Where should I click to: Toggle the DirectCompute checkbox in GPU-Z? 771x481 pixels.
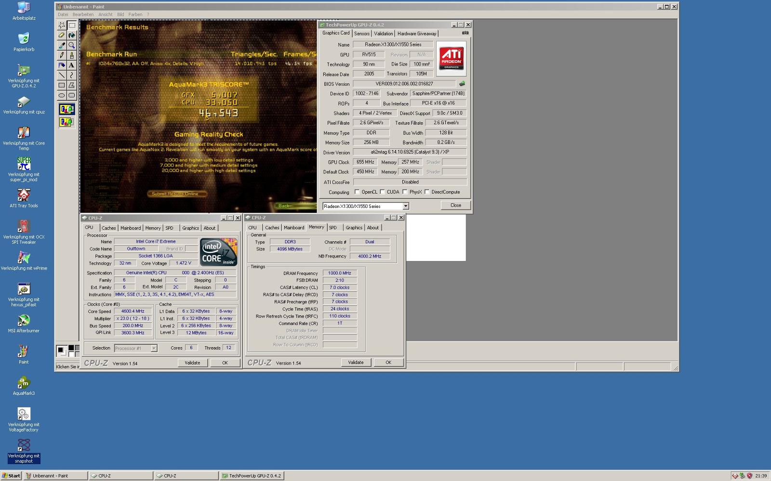click(427, 192)
